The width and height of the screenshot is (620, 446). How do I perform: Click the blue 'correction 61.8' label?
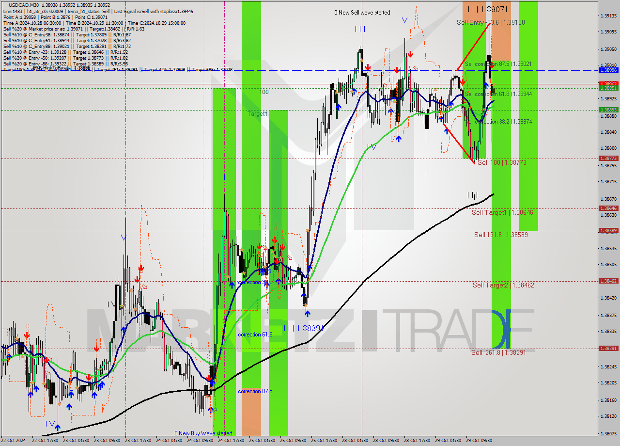point(255,334)
